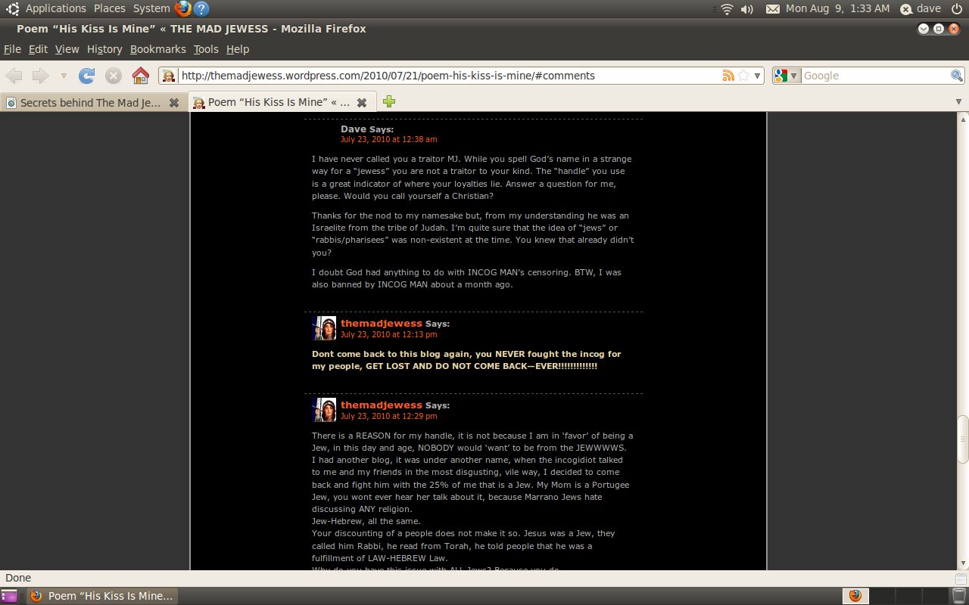Open the volume control in top panel
This screenshot has width=969, height=605.
tap(747, 9)
